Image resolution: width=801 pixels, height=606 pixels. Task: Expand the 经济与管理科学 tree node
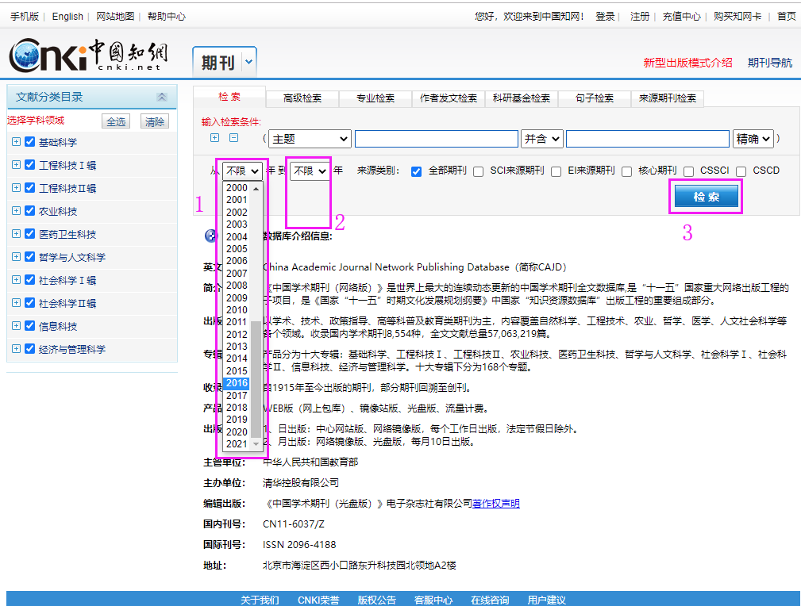(17, 348)
